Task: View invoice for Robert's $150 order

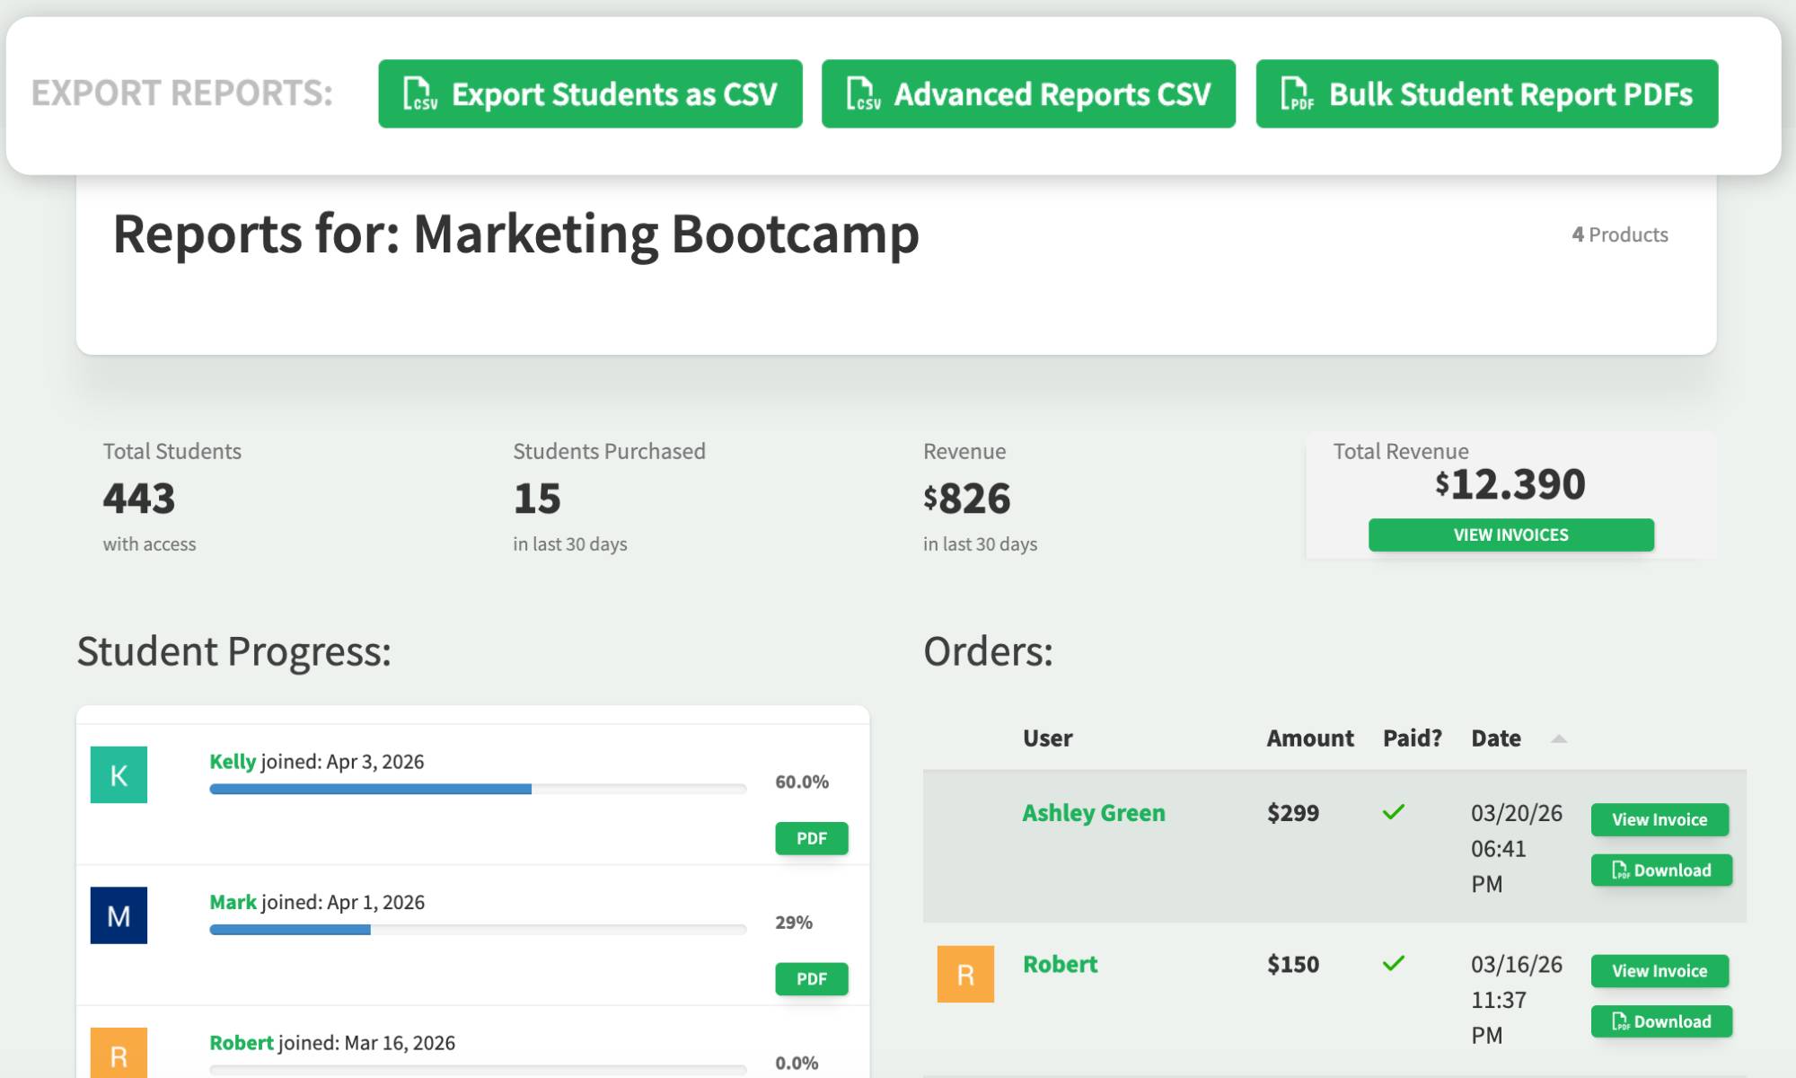Action: 1660,971
